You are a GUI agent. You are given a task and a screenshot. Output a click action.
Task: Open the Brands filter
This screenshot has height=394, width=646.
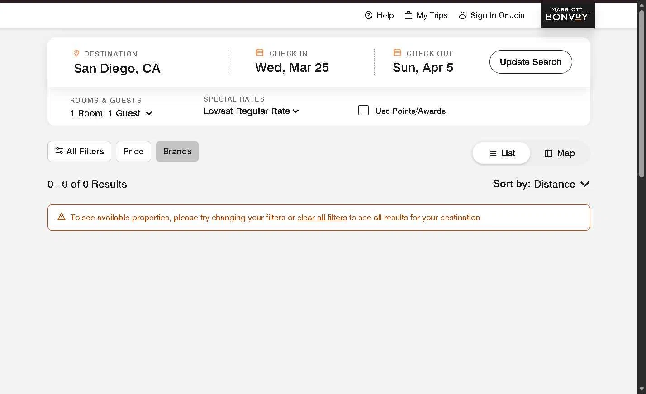click(x=177, y=152)
